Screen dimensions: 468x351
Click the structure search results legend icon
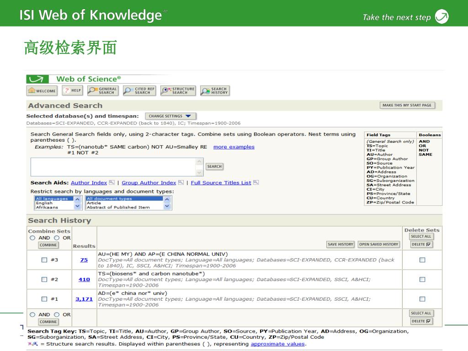[33, 344]
